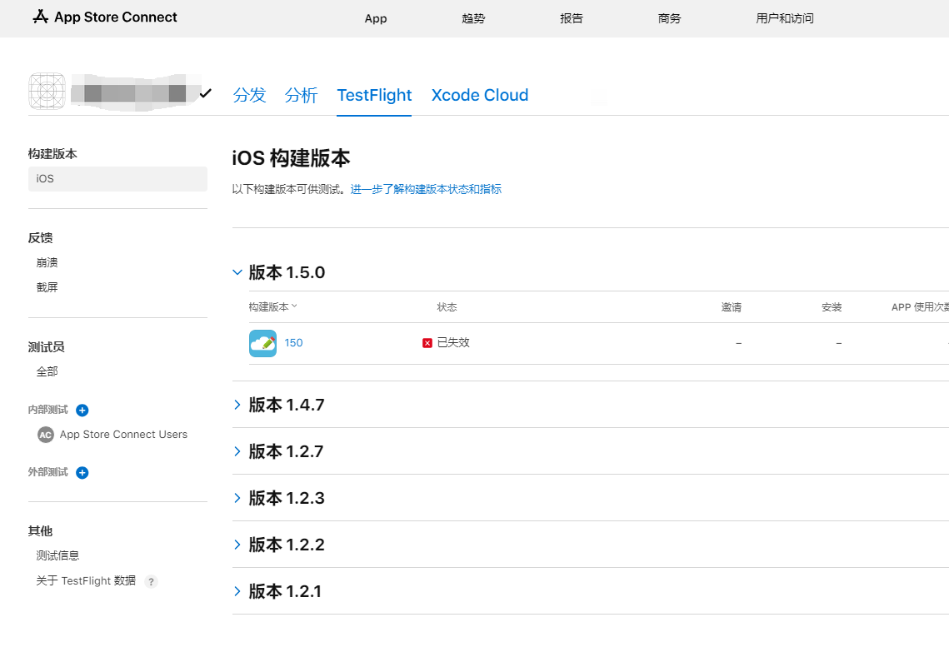Click the App Store Connect title text
Viewport: 949px width, 652px height.
[116, 17]
